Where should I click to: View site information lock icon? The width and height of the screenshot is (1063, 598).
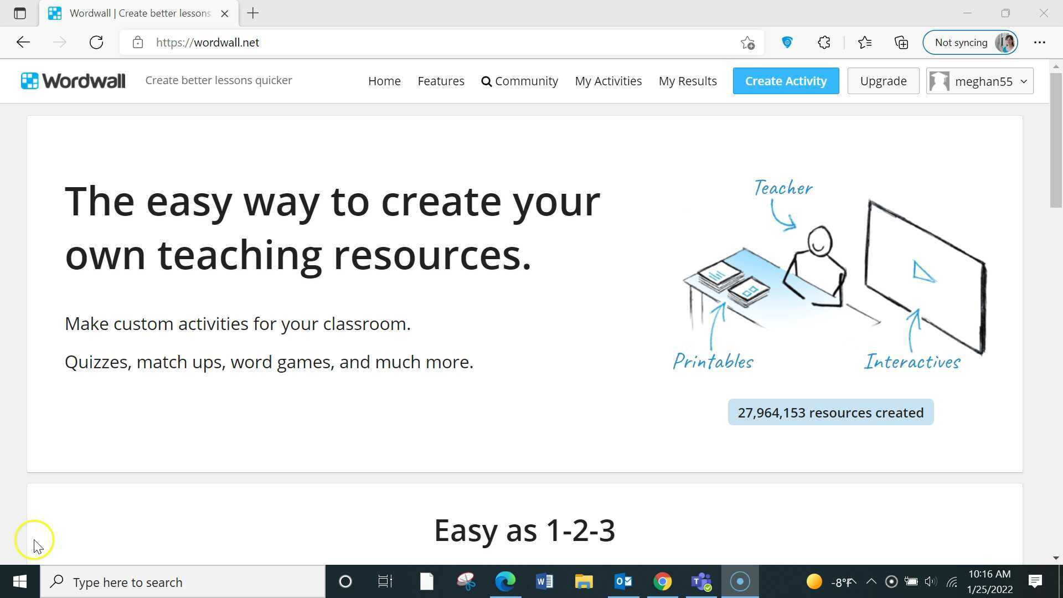(x=138, y=43)
